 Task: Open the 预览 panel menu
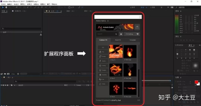coord(181,36)
